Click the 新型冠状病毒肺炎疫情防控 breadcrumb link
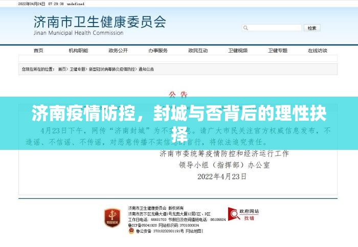 tap(111, 69)
